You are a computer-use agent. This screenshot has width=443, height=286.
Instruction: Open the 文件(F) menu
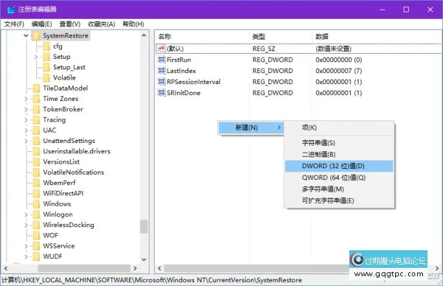(14, 24)
